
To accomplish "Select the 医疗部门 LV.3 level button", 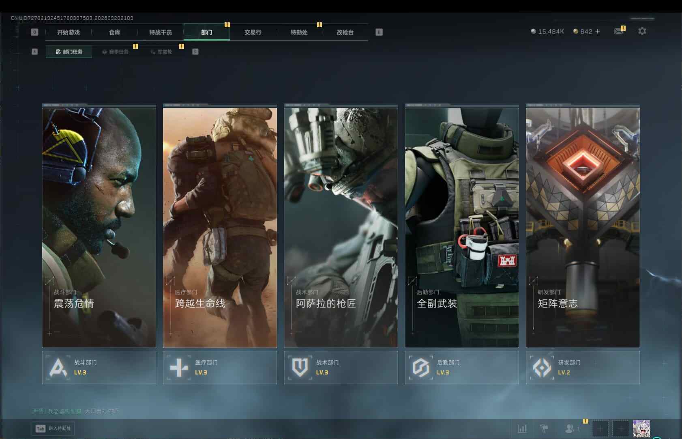I will pos(220,368).
